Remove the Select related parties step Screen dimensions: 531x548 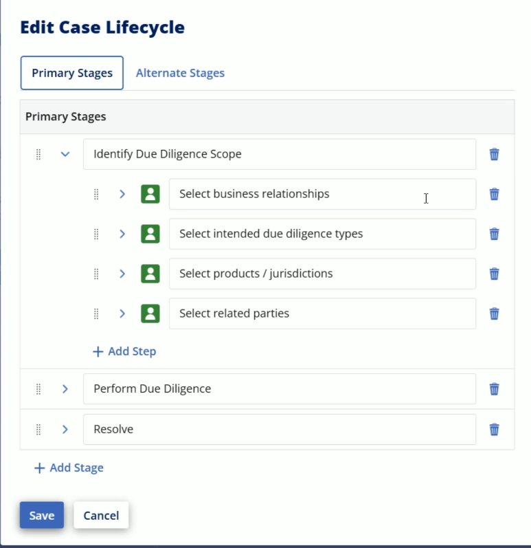[x=494, y=314]
